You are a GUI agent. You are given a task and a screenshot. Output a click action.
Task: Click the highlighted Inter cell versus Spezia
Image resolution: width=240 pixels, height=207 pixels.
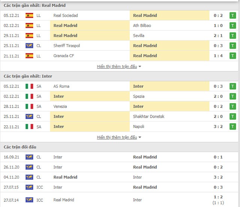pyautogui.click(x=90, y=96)
